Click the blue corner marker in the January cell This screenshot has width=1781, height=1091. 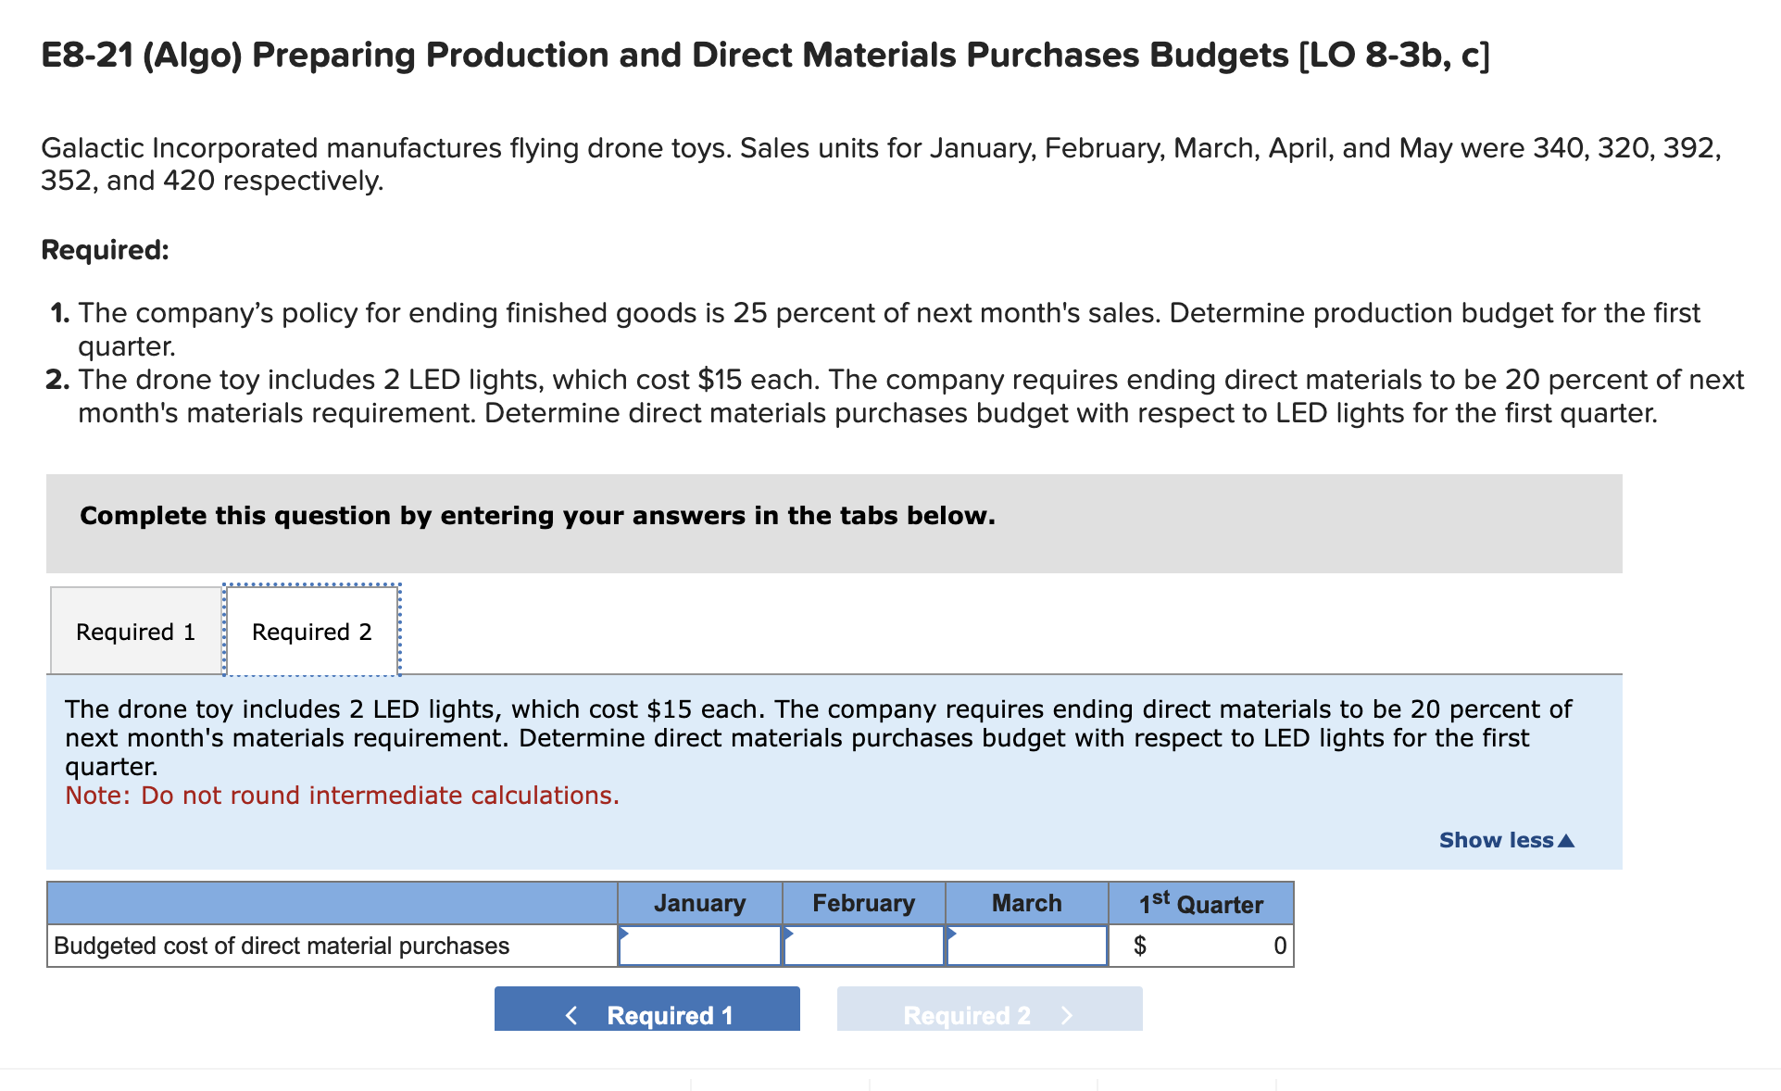tap(624, 933)
